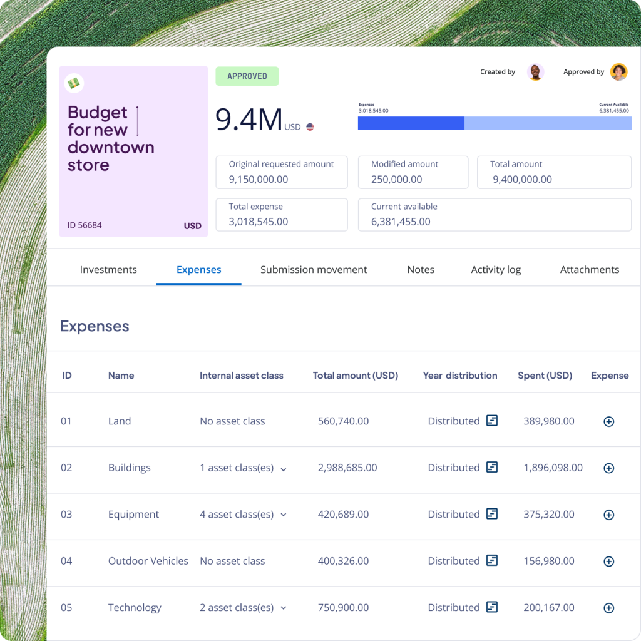Open the creator's avatar next to Created by

tap(535, 72)
